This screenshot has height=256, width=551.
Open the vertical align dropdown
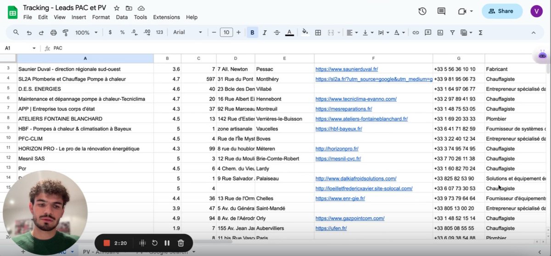tap(368, 33)
